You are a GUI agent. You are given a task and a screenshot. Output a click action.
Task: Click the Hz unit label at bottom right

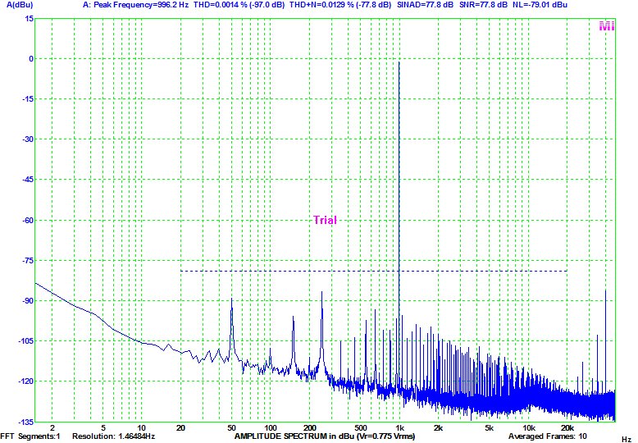[627, 438]
